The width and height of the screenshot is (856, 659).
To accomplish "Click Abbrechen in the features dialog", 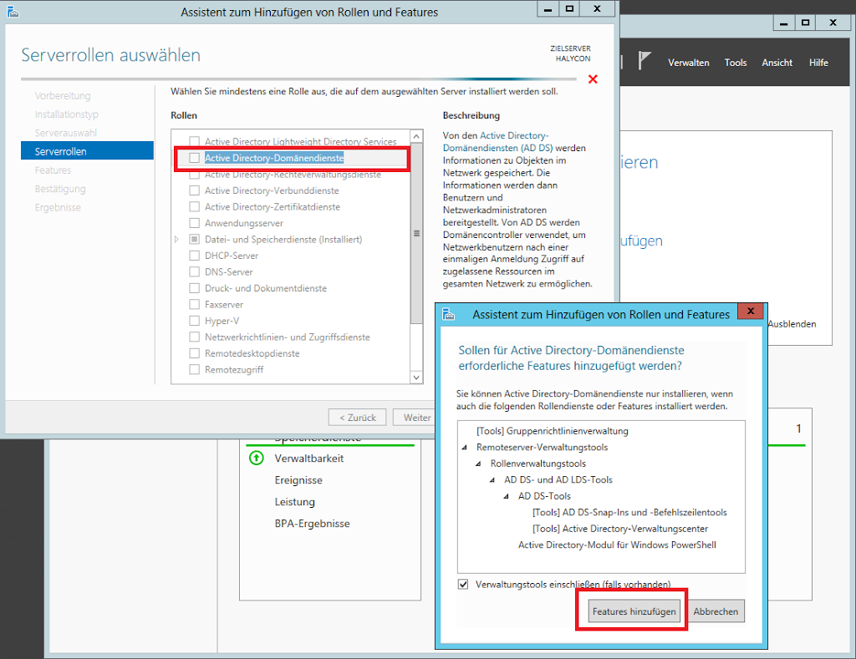I will click(716, 611).
